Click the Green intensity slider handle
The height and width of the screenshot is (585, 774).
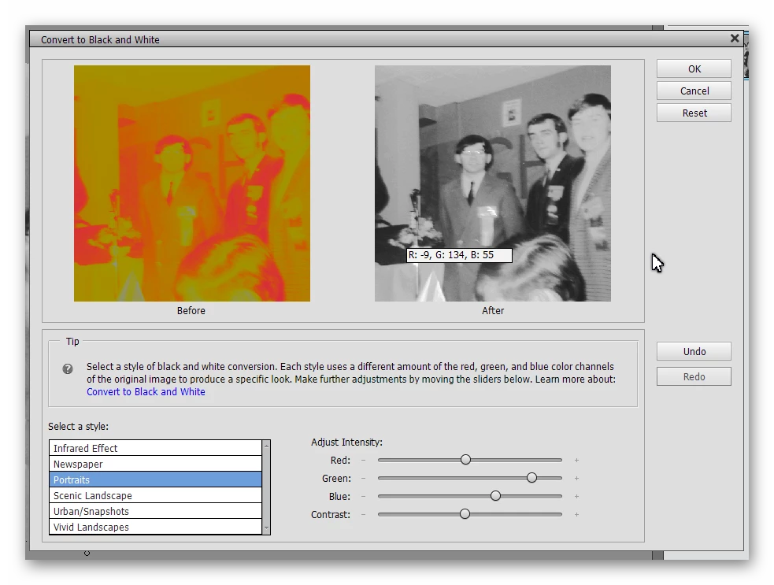click(531, 478)
